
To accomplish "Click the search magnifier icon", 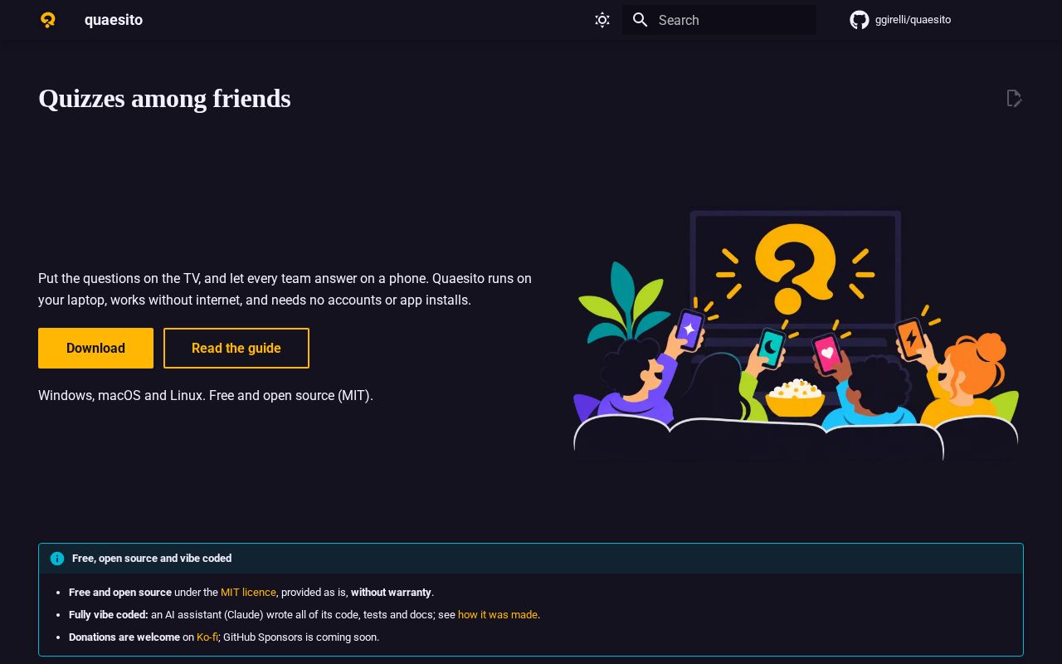I will tap(640, 20).
